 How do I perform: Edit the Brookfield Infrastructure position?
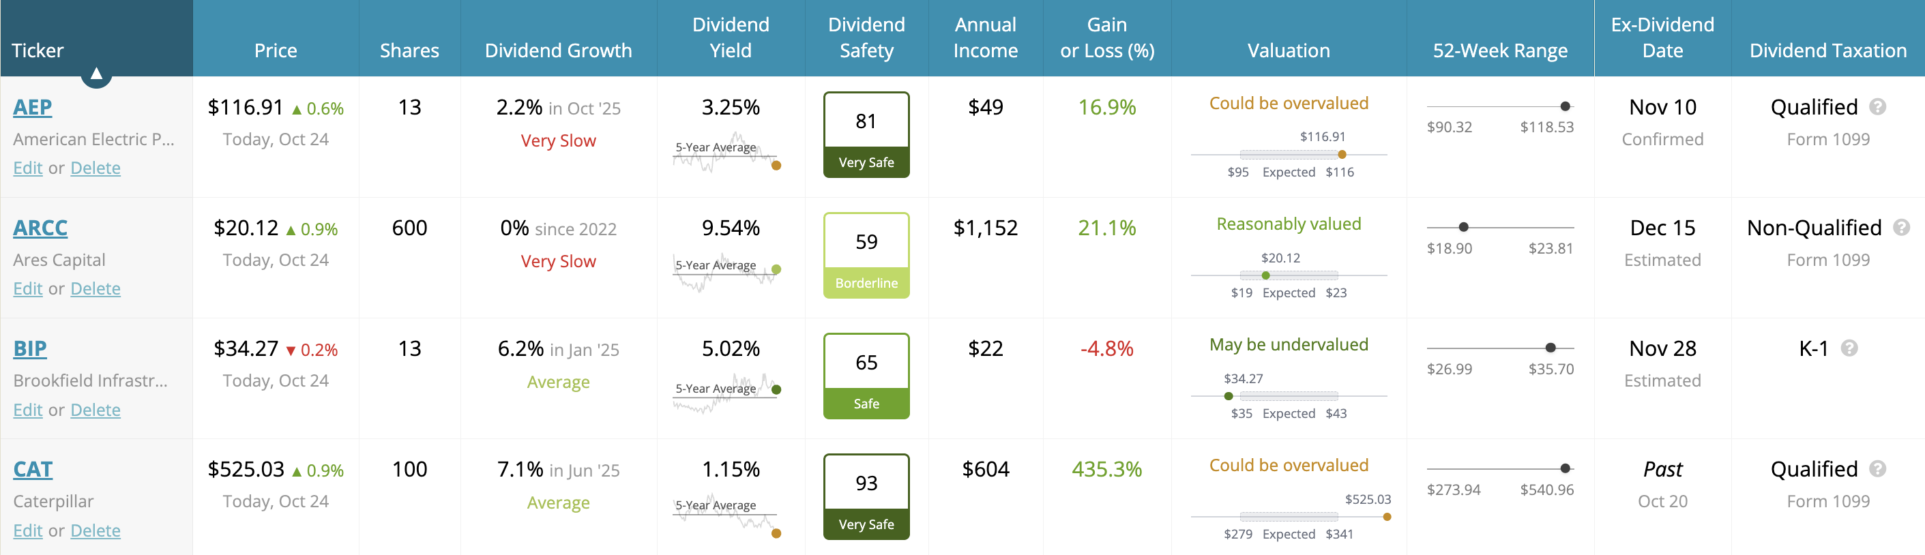coord(27,409)
